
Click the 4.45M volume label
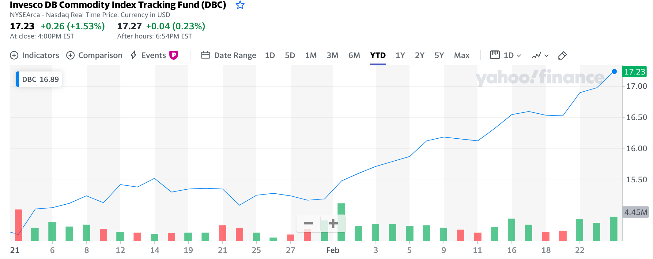(x=636, y=212)
